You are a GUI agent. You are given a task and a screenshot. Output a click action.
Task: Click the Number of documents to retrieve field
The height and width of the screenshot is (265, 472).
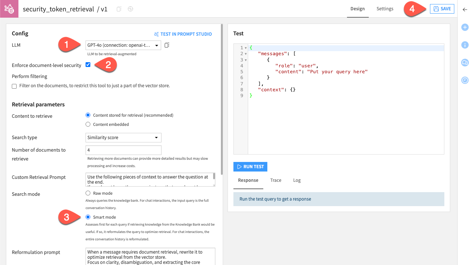(123, 150)
